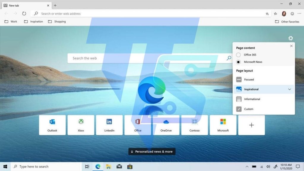This screenshot has width=304, height=171.
Task: Show hidden system tray icons chevron
Action: tap(247, 167)
